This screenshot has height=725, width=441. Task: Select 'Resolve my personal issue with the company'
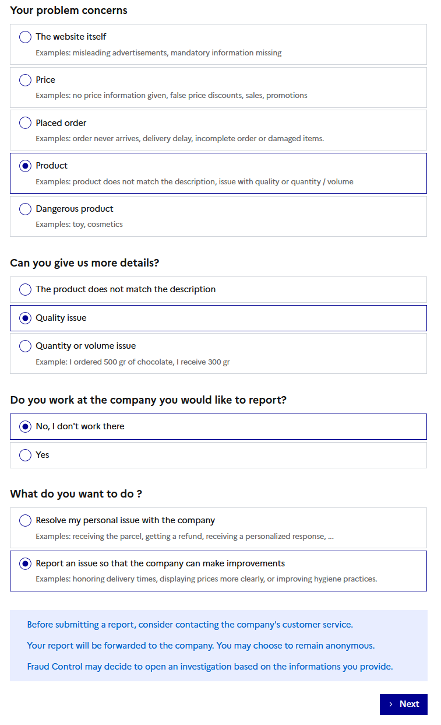click(25, 520)
